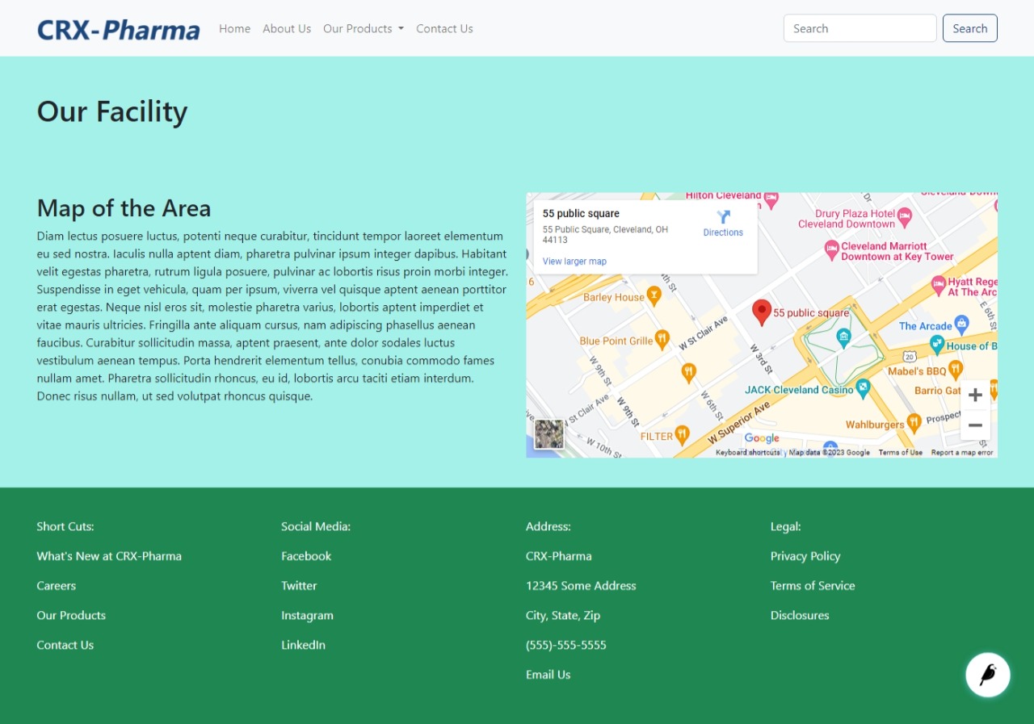Click the CRX-Pharma logo
The image size is (1034, 724).
(x=119, y=30)
